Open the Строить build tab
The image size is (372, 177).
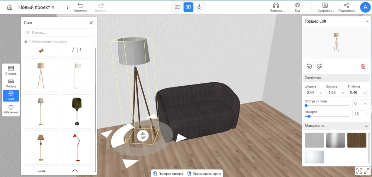[x=11, y=70]
